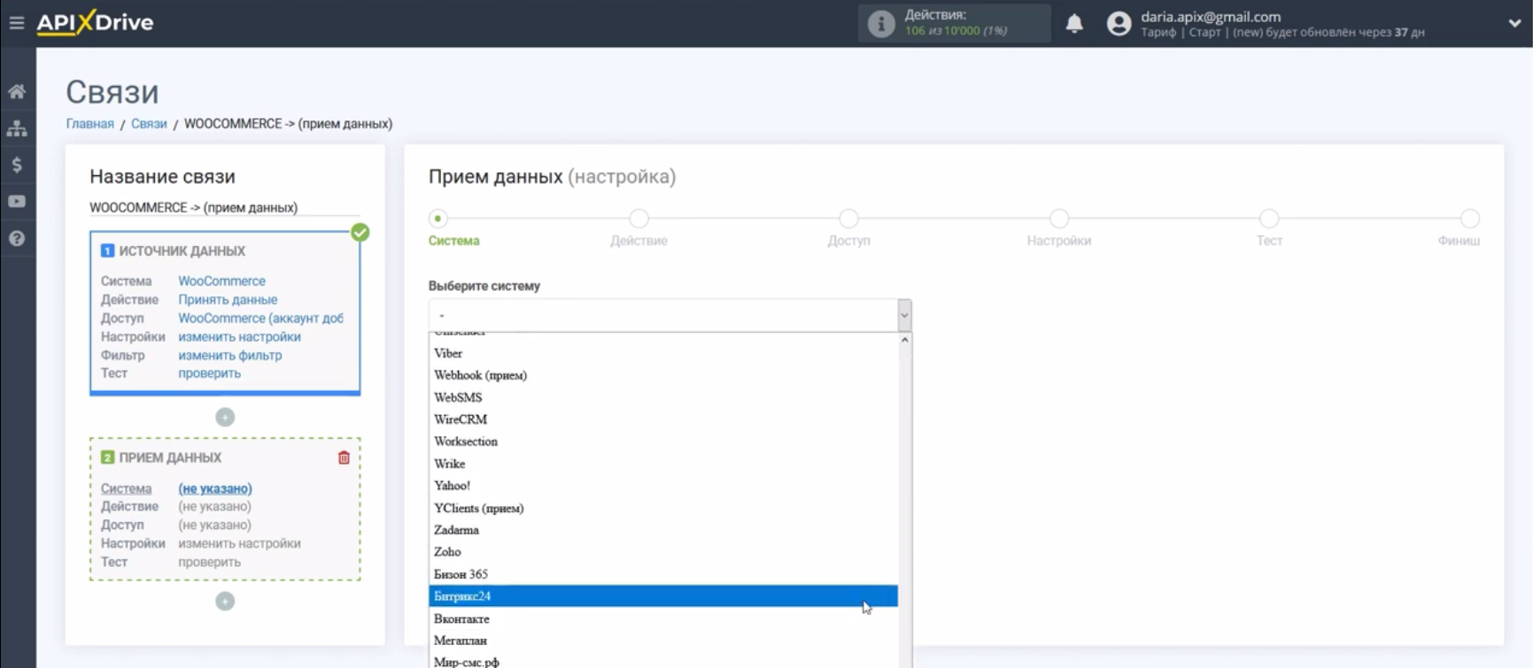This screenshot has width=1533, height=668.
Task: Choose Worksection from the list
Action: [663, 441]
